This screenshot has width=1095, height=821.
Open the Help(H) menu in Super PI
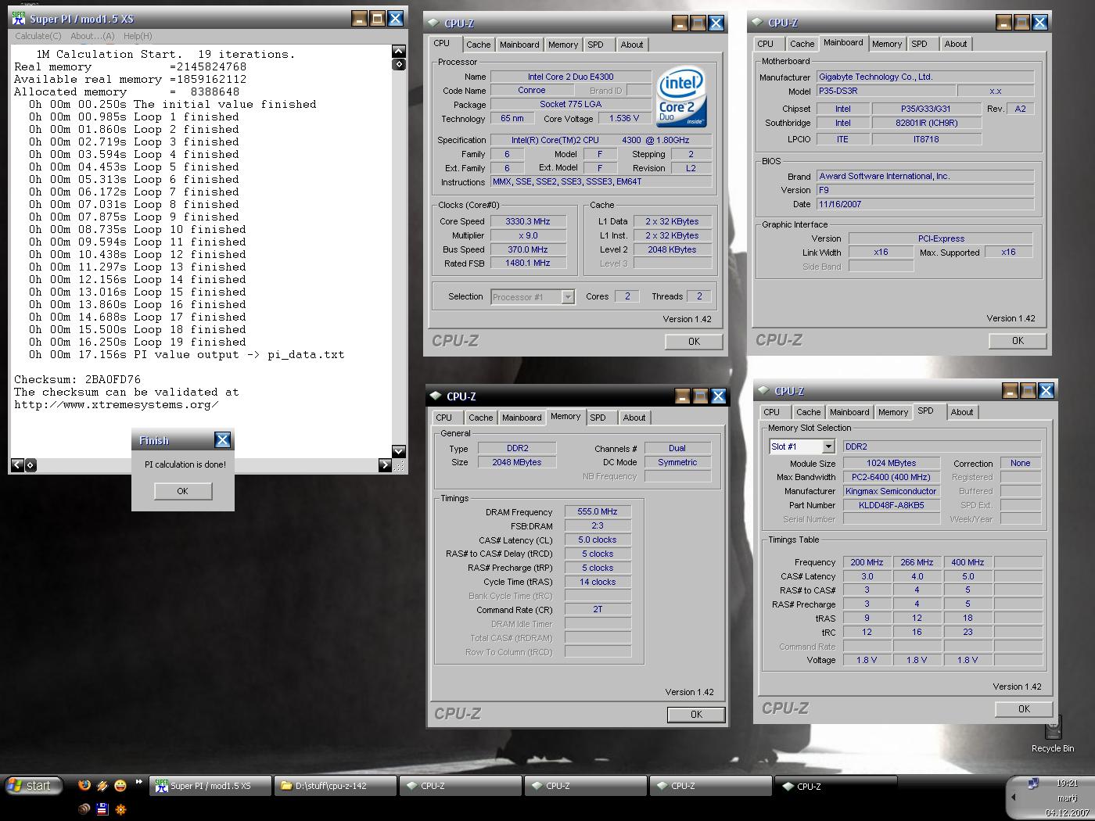point(138,36)
